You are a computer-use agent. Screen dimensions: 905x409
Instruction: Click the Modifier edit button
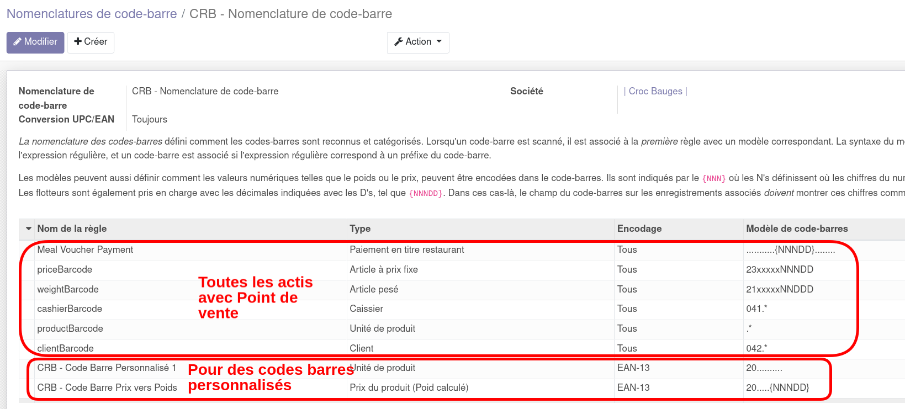tap(35, 42)
